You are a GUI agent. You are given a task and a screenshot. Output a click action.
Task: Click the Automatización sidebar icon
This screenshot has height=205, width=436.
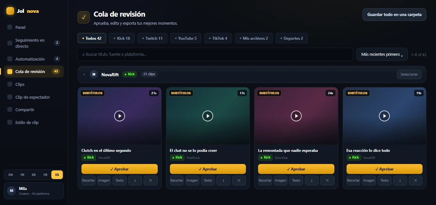10,59
